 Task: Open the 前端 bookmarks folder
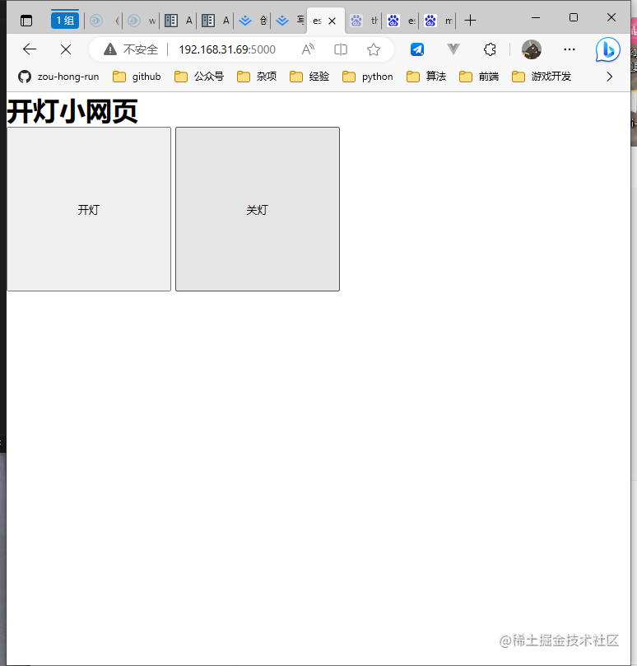tap(479, 77)
